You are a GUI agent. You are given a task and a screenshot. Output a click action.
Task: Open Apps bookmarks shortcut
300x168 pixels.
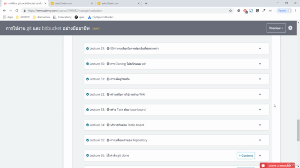8,17
